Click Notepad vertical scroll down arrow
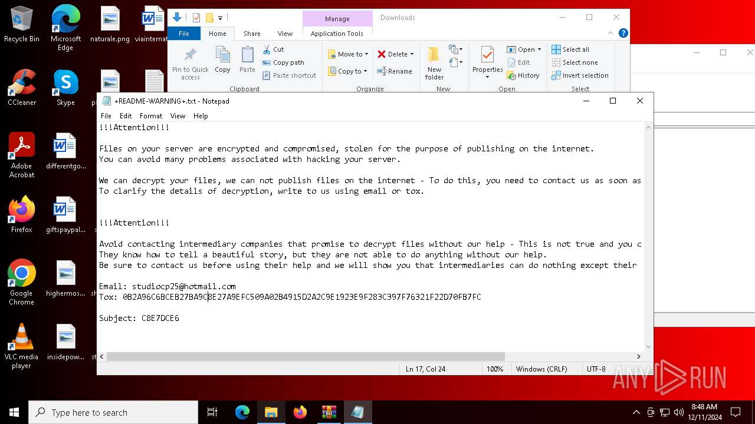The height and width of the screenshot is (424, 755). 649,347
